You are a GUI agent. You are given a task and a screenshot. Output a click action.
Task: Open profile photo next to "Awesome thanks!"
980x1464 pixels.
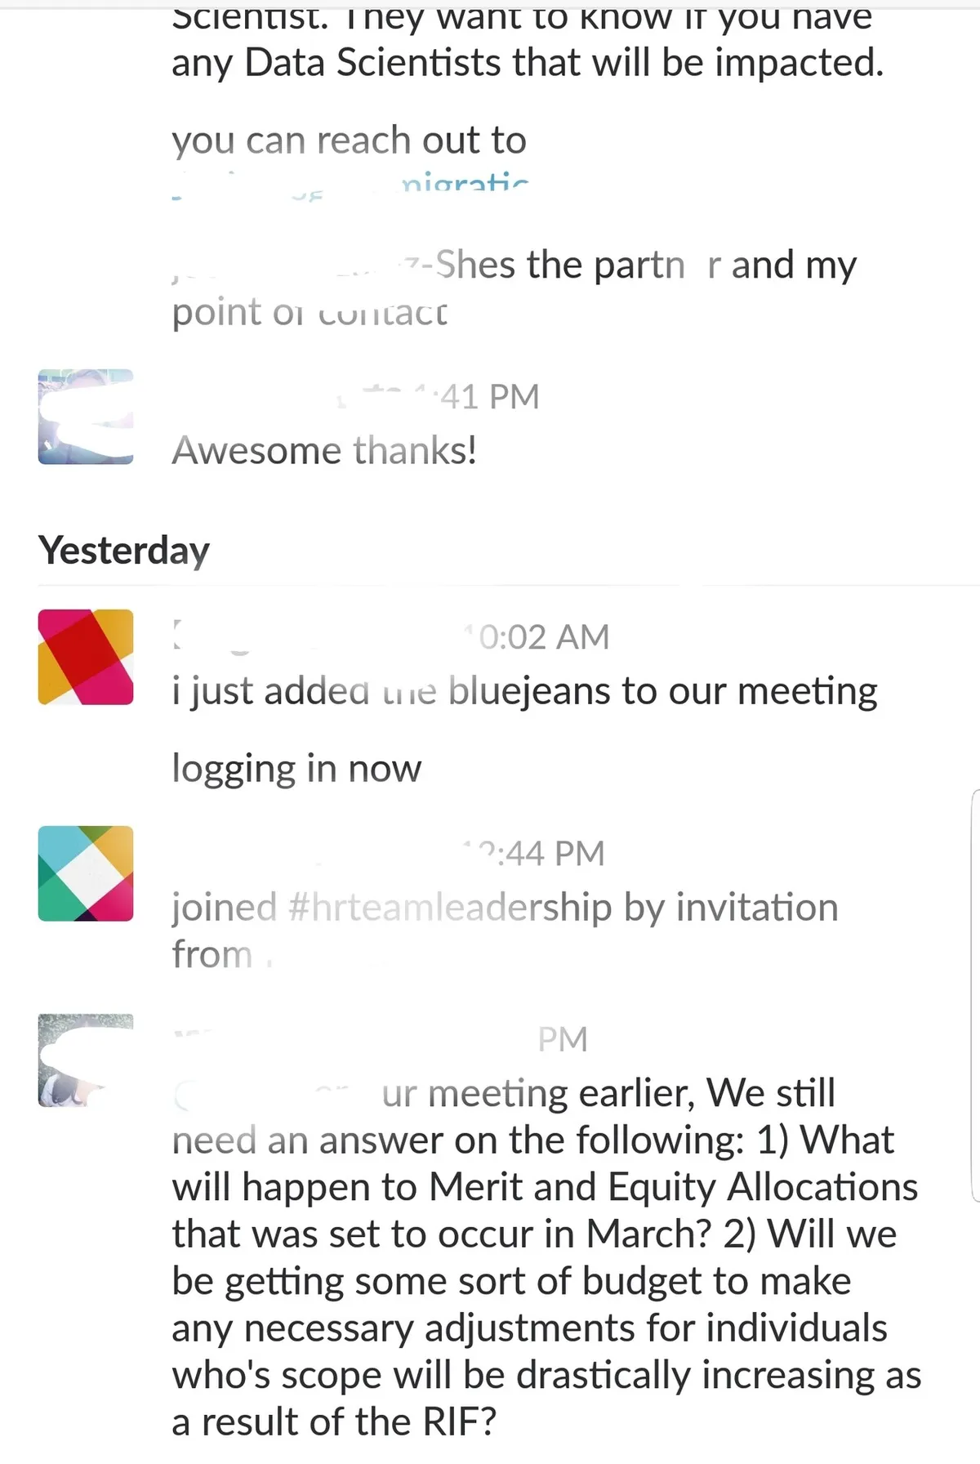(x=86, y=417)
